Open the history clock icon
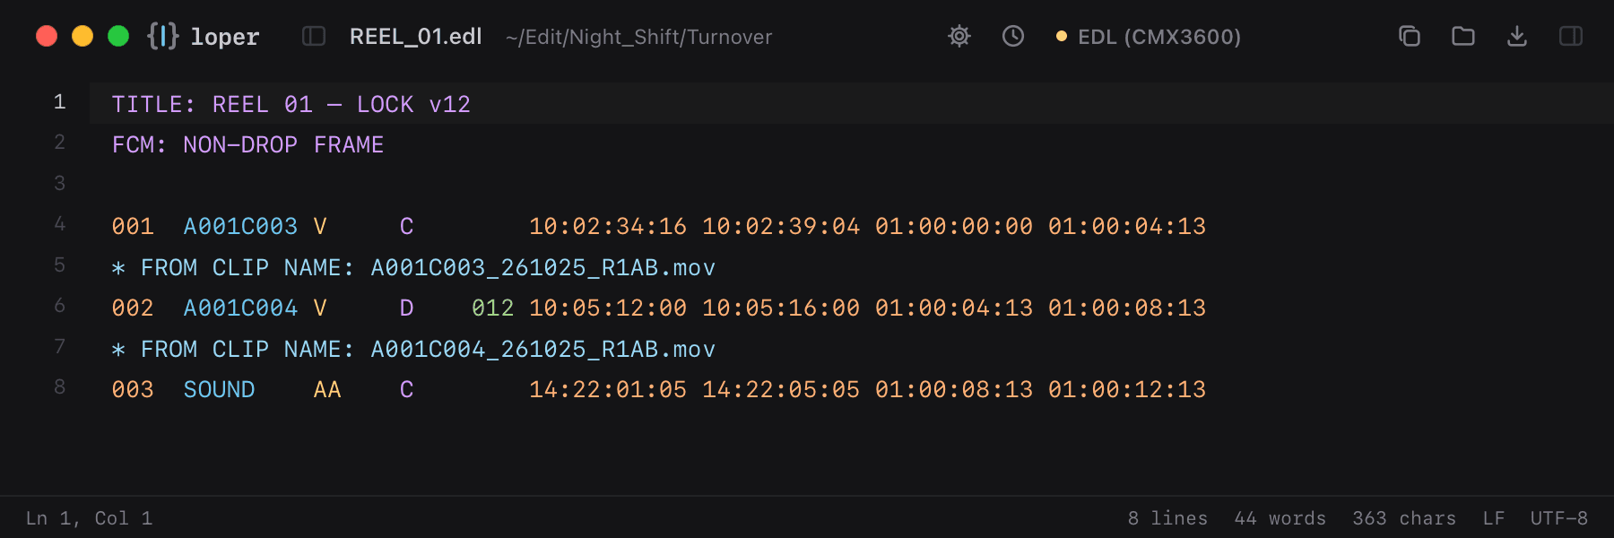Image resolution: width=1614 pixels, height=538 pixels. [x=1013, y=36]
